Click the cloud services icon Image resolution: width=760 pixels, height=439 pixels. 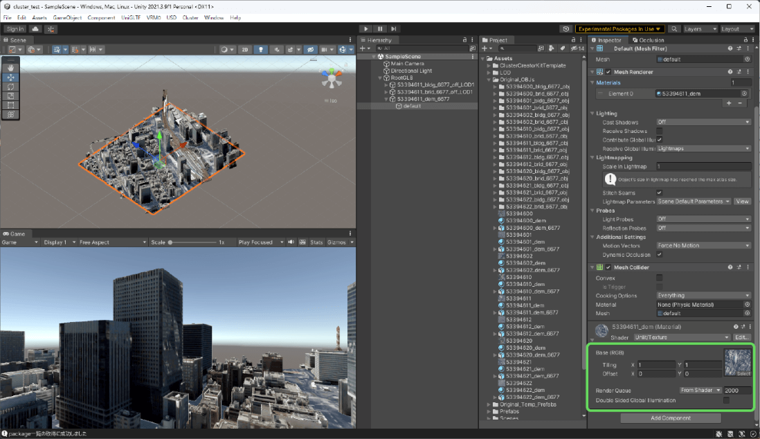click(35, 29)
